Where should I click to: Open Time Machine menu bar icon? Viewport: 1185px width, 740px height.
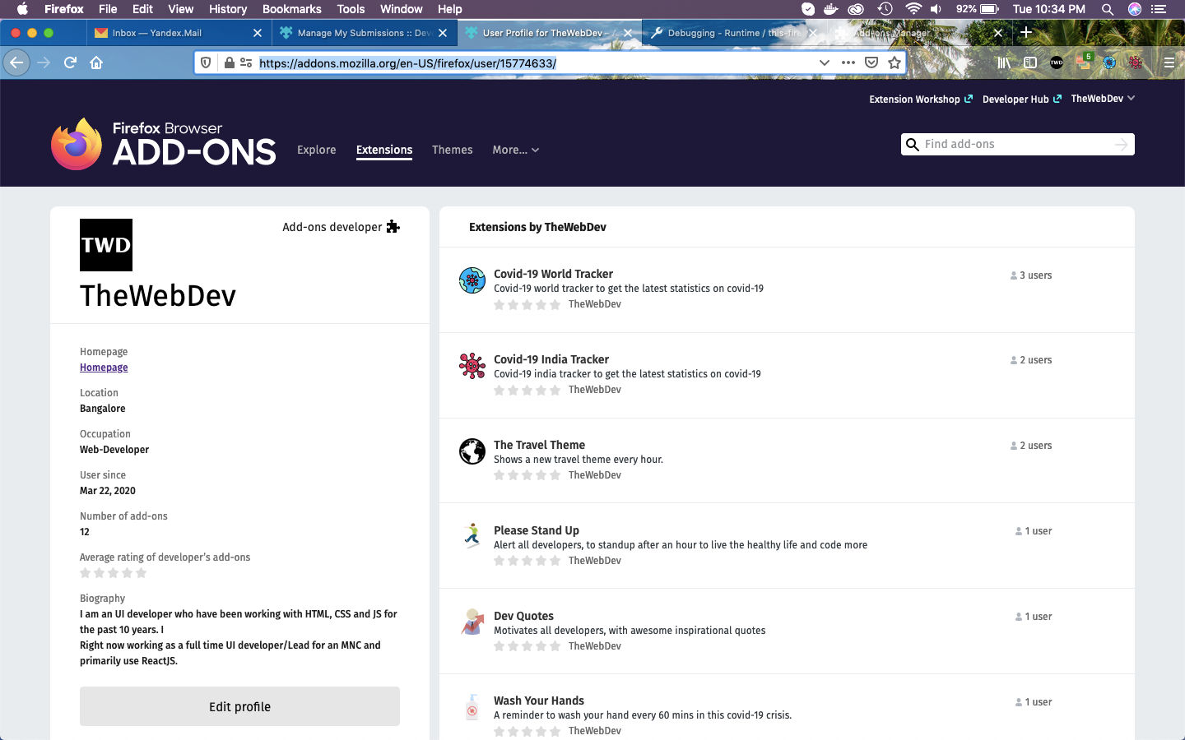[885, 9]
